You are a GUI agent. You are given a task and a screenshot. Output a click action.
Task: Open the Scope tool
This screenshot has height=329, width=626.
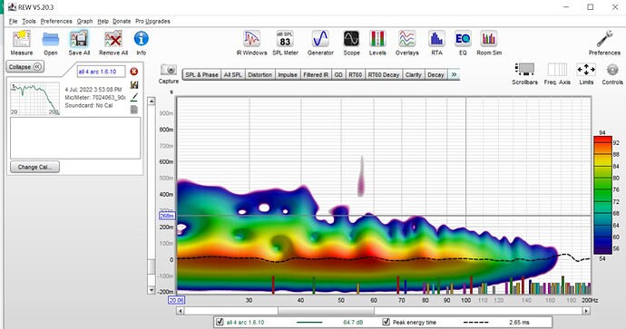tap(351, 43)
